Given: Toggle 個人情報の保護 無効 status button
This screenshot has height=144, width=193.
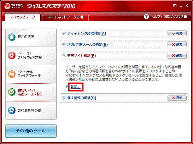Looking at the screenshot, I should [x=177, y=98].
